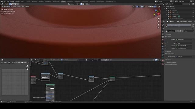
Task: Open the Edit menu
Action: 8,1
